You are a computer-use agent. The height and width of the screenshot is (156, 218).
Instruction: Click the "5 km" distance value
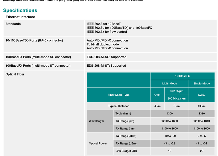pos(177,106)
